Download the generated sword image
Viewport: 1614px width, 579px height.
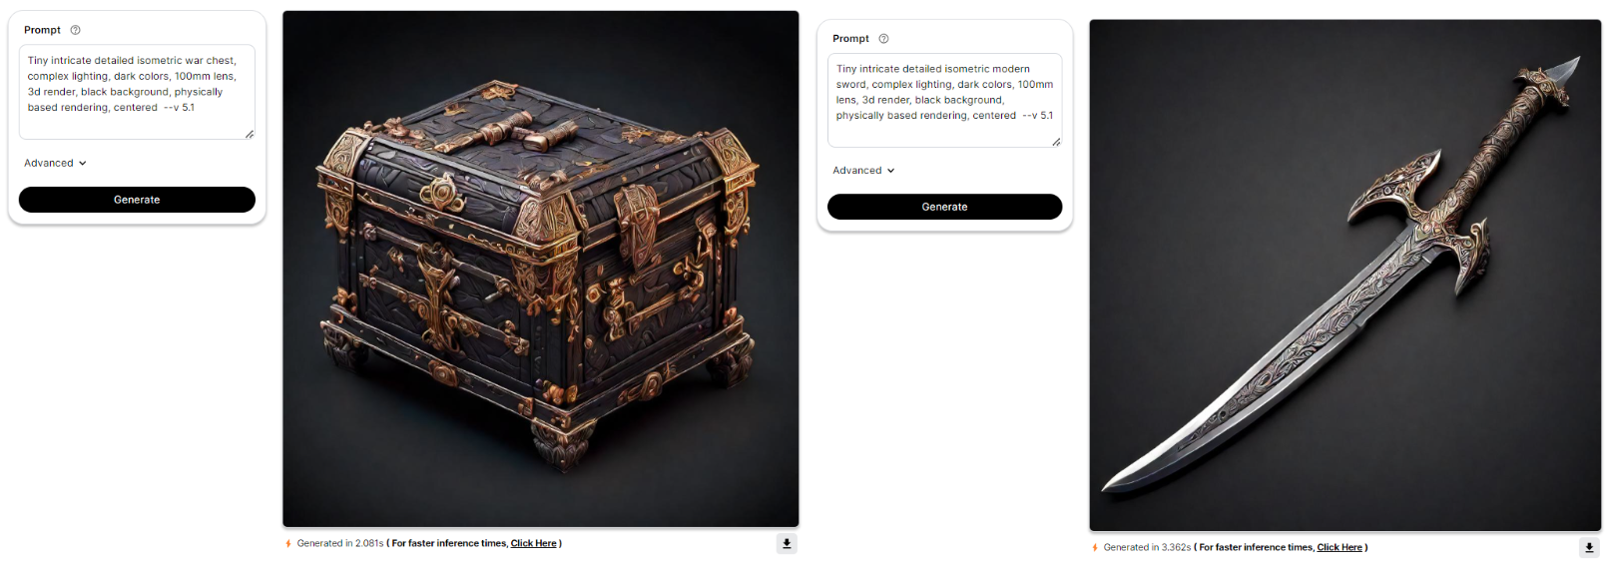coord(1589,547)
